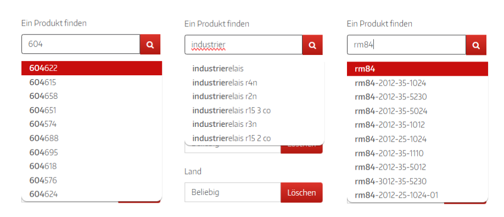Select plain industrierelais suggestion
Image resolution: width=504 pixels, height=217 pixels.
255,69
